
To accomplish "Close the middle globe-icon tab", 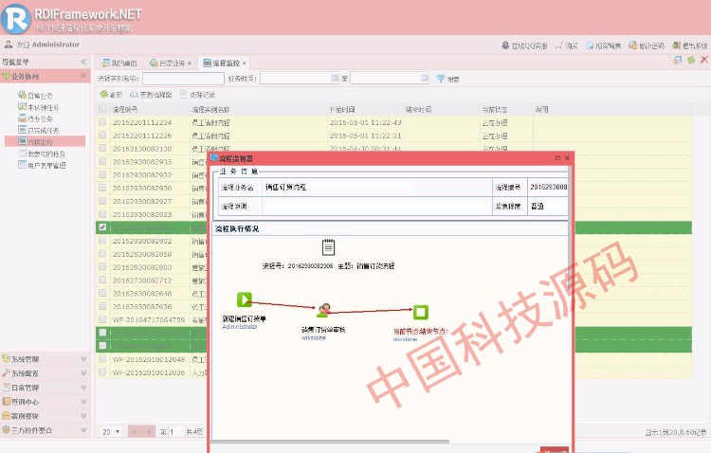I will pyautogui.click(x=190, y=63).
